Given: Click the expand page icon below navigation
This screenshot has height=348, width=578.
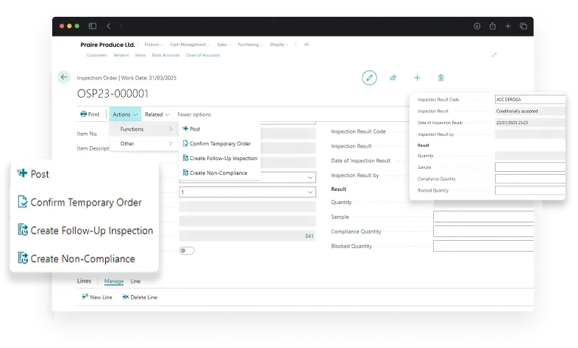Looking at the screenshot, I should [494, 55].
